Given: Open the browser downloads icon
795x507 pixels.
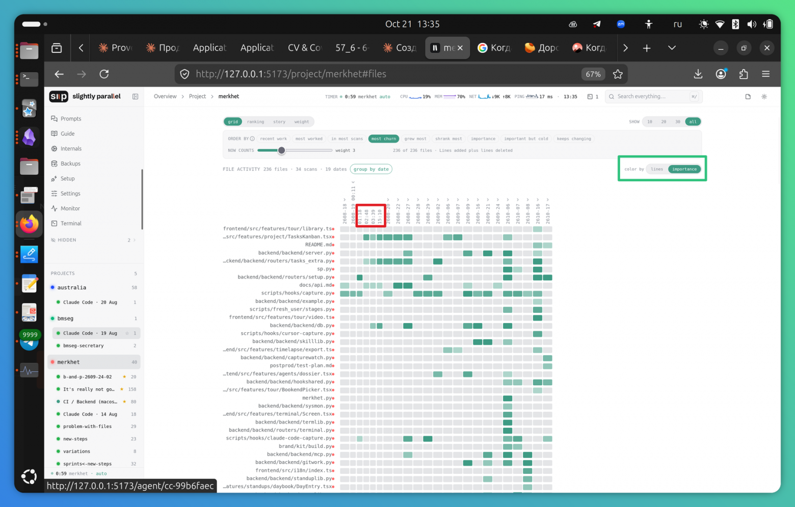Looking at the screenshot, I should [x=698, y=74].
